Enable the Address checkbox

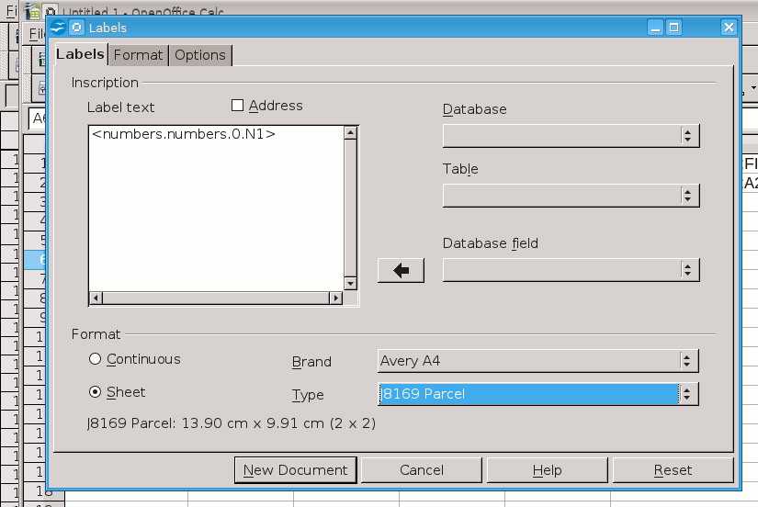click(x=238, y=106)
